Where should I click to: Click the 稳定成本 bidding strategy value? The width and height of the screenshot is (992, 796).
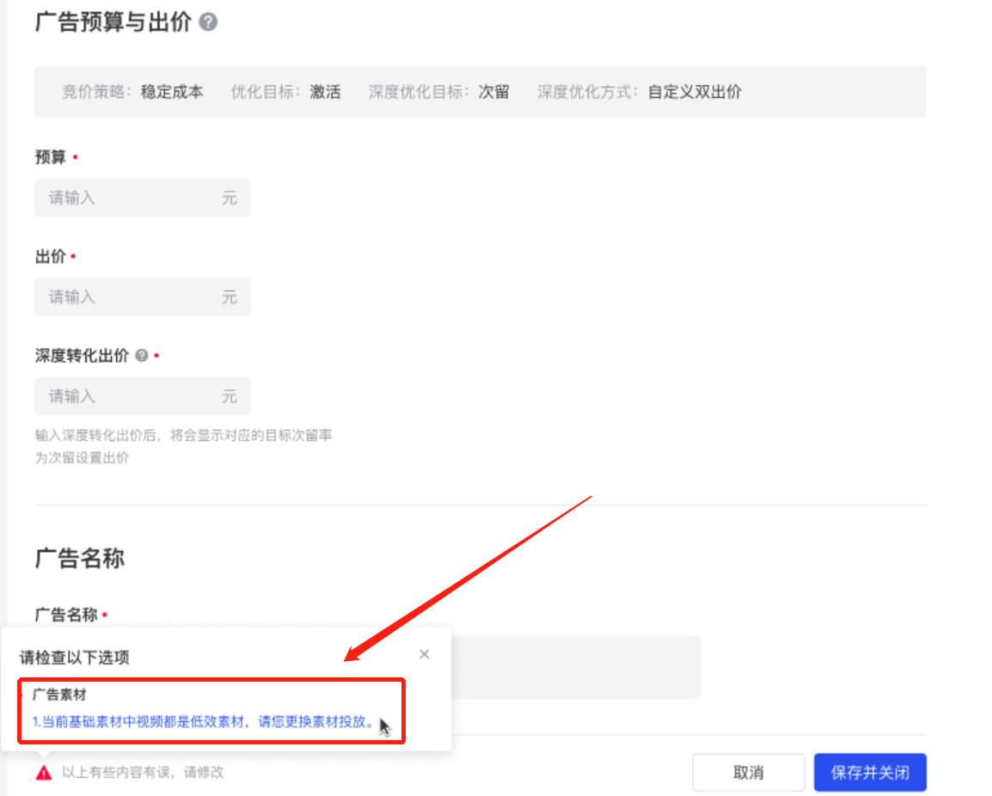(x=172, y=92)
